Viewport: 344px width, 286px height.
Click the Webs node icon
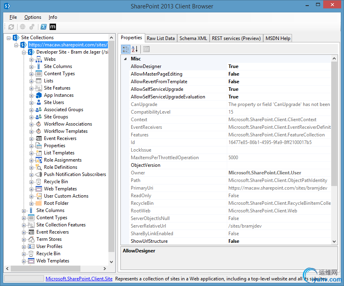tap(39, 59)
